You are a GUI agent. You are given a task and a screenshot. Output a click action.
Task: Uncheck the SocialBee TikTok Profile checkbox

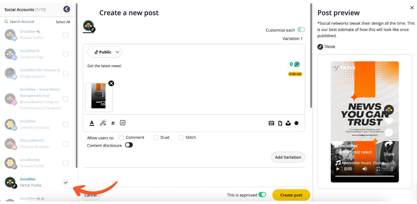tap(66, 182)
